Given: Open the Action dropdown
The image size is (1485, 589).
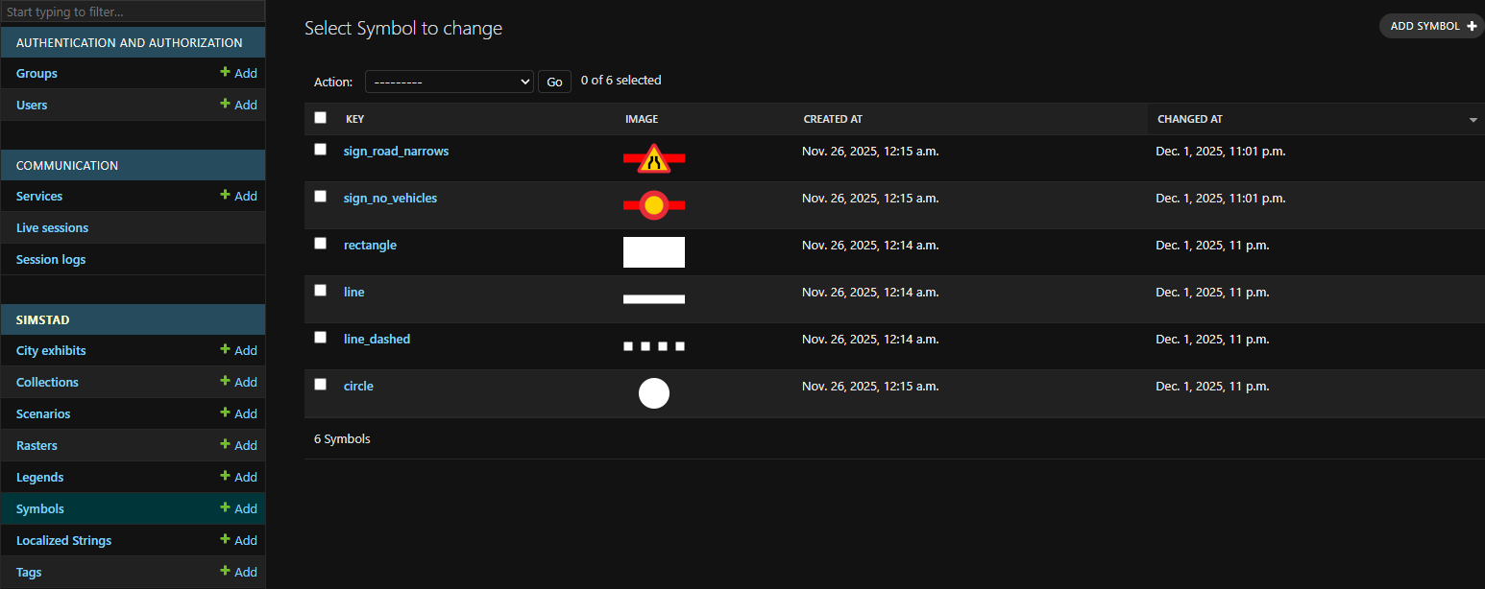Looking at the screenshot, I should pyautogui.click(x=449, y=82).
